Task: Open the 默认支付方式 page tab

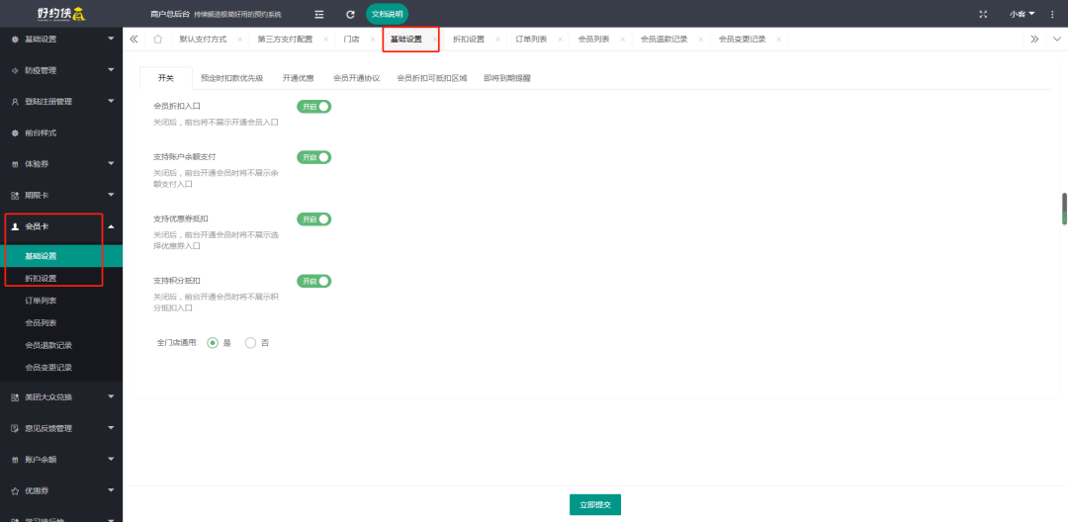Action: (x=203, y=40)
